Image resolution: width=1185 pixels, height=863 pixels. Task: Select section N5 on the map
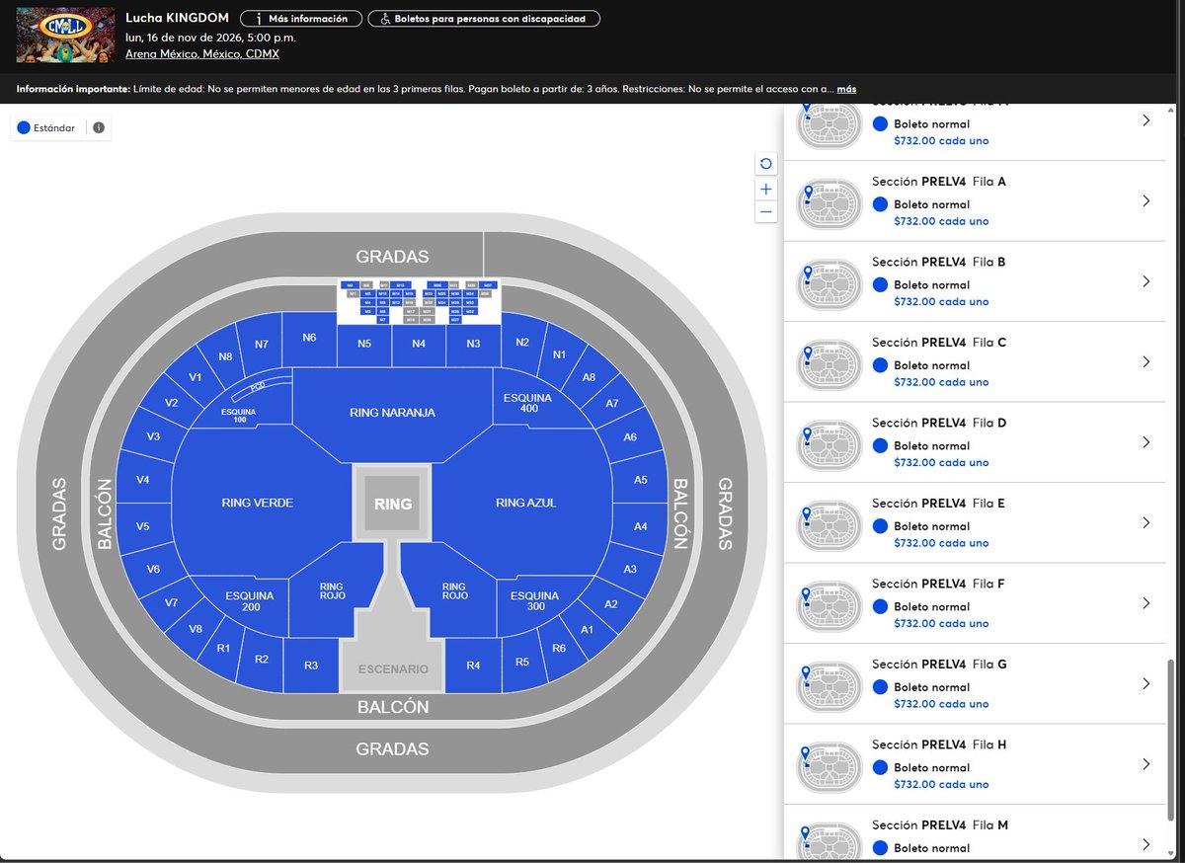pos(364,344)
